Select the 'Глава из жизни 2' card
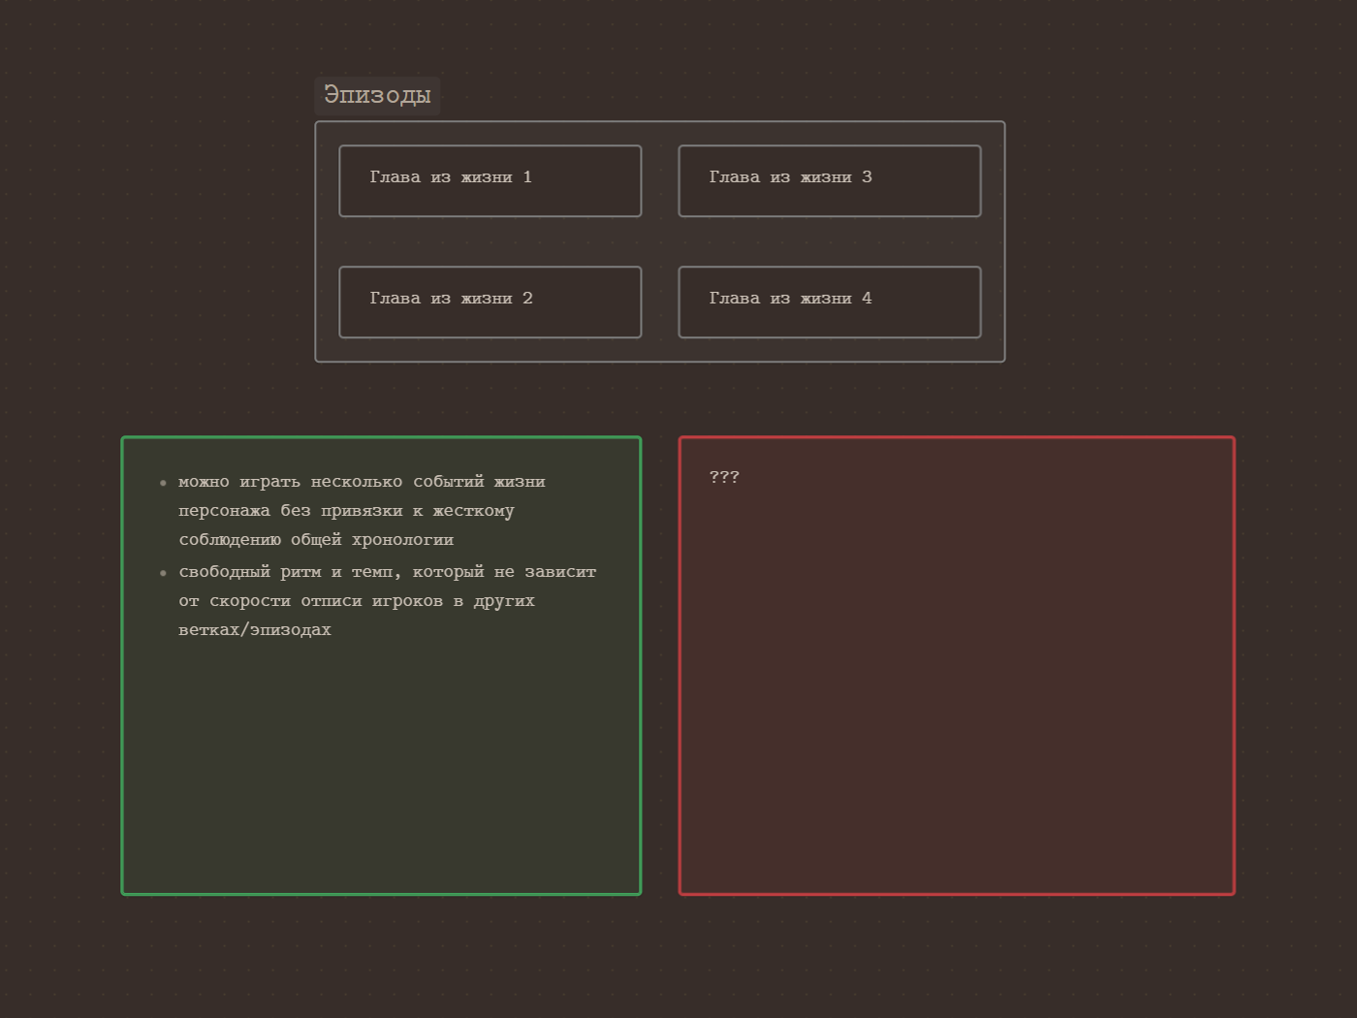Viewport: 1357px width, 1018px height. tap(490, 302)
